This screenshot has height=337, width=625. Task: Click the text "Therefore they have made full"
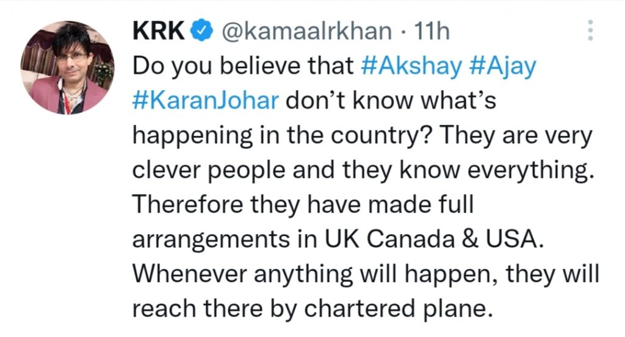pyautogui.click(x=303, y=205)
